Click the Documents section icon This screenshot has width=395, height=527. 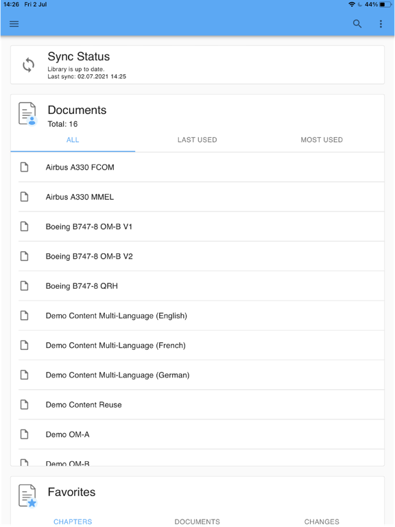[x=27, y=114]
